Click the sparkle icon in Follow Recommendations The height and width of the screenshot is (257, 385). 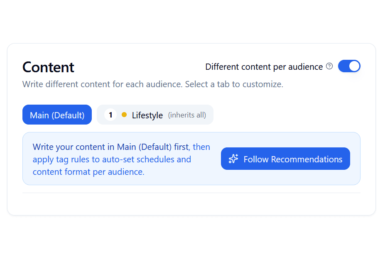click(233, 159)
